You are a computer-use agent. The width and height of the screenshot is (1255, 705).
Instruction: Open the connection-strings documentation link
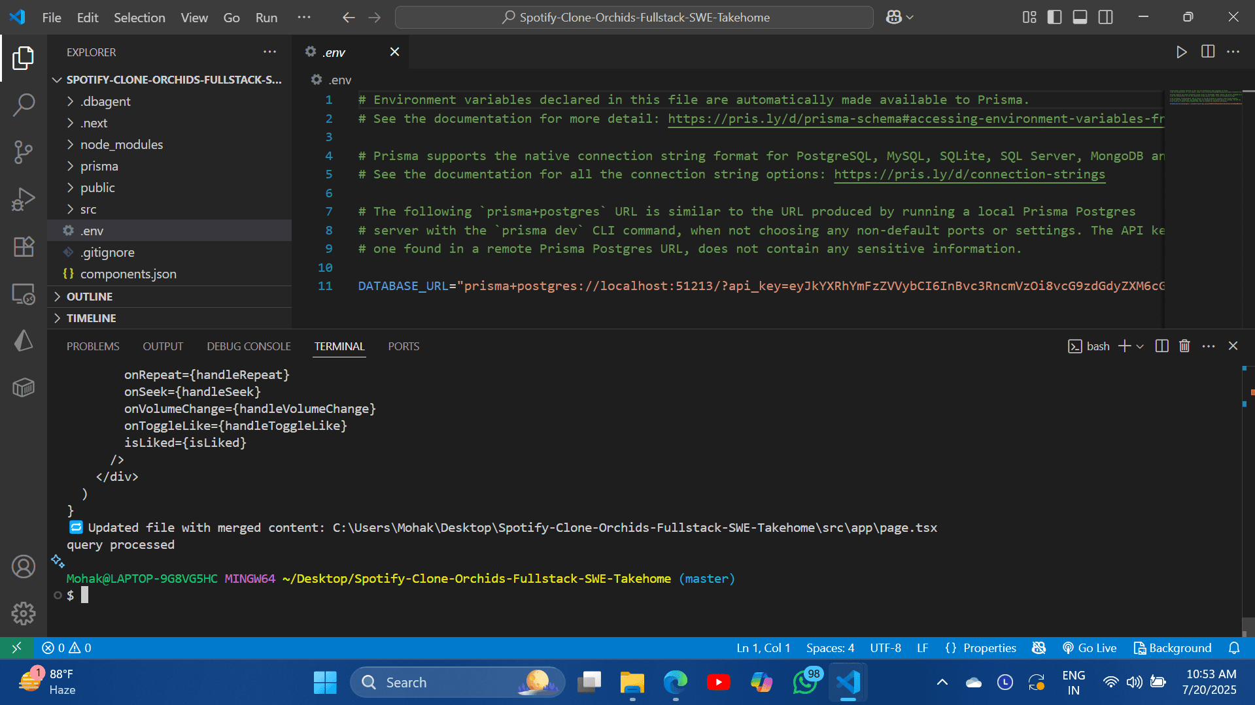[x=969, y=174]
